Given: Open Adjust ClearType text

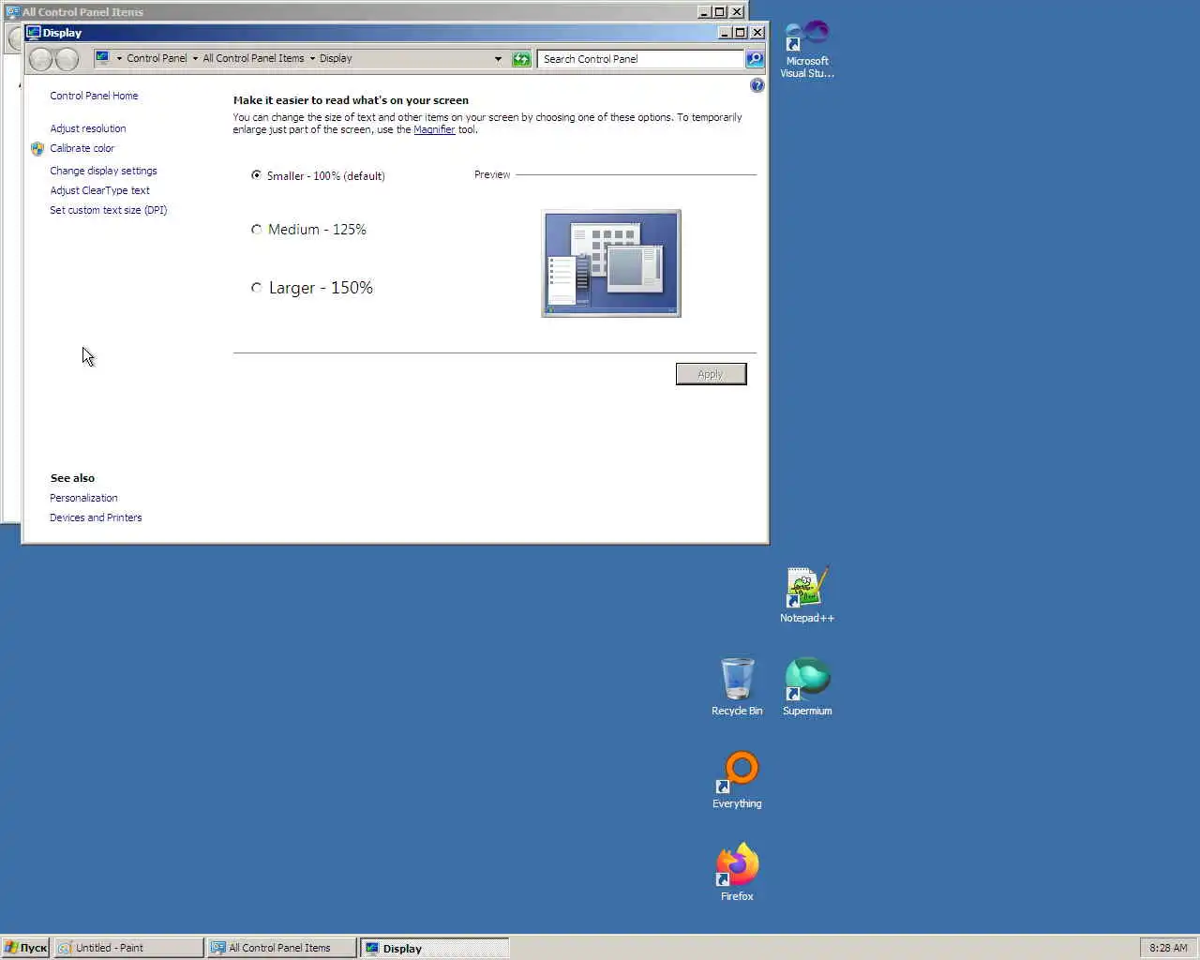Looking at the screenshot, I should pos(99,190).
